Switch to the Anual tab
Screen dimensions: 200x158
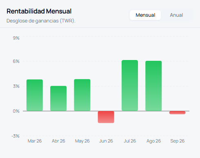pos(176,15)
